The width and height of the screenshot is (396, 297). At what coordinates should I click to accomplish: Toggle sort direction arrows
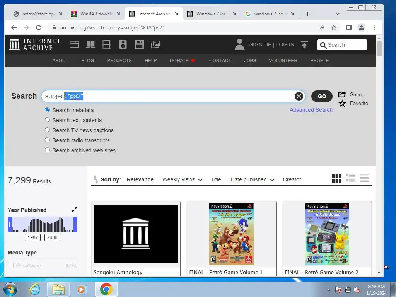click(96, 179)
